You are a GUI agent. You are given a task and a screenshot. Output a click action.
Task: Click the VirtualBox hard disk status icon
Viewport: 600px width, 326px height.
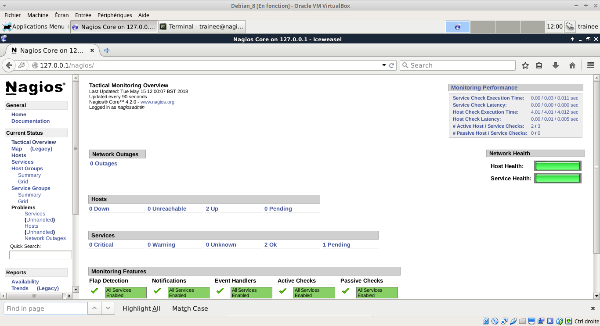point(485,321)
